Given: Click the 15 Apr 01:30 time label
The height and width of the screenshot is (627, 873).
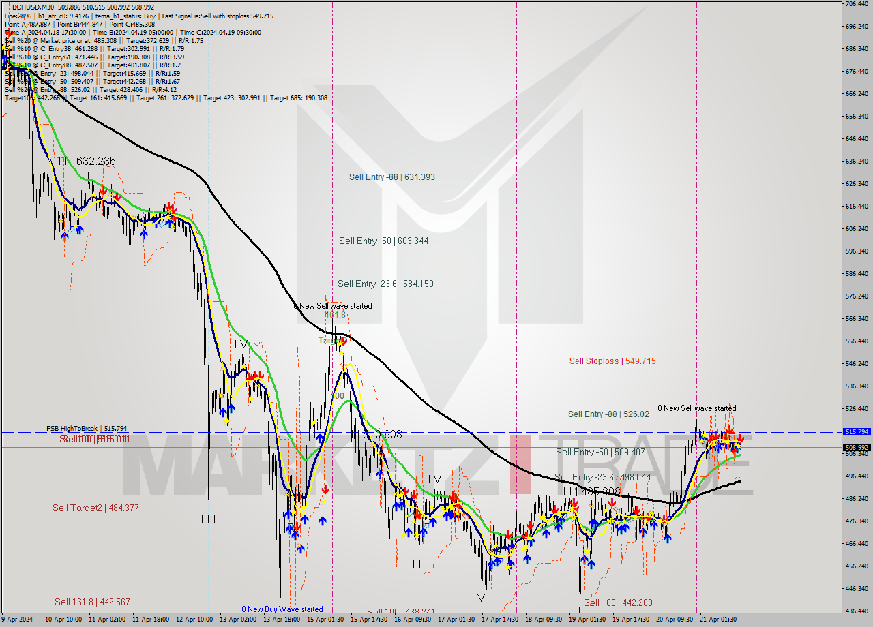Looking at the screenshot, I should (x=325, y=620).
